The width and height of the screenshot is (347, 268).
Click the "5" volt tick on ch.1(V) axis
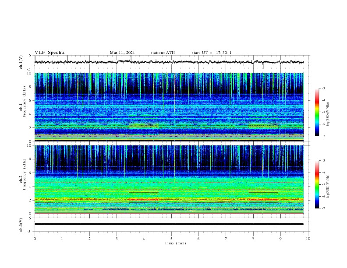pyautogui.click(x=30, y=56)
